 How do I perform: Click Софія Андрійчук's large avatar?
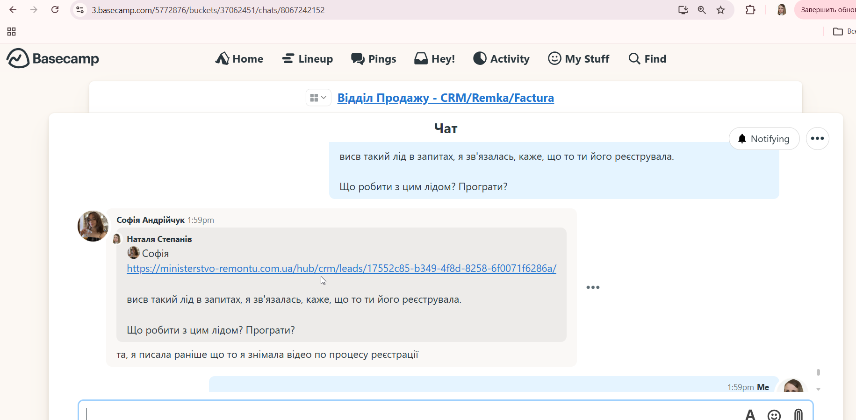pyautogui.click(x=93, y=226)
